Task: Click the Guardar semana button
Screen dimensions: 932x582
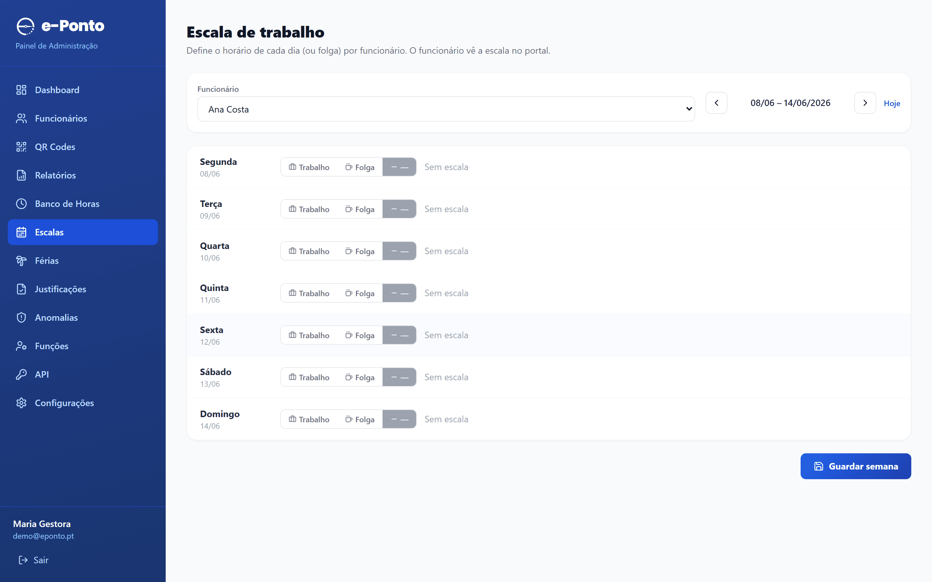Action: (856, 466)
